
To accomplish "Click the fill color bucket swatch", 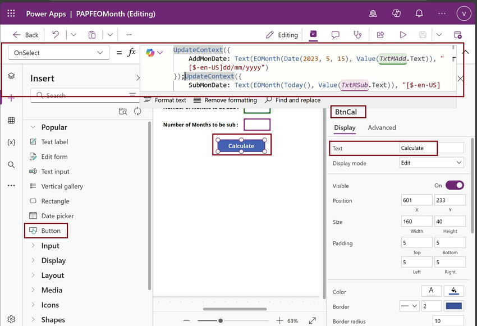I will 454,291.
